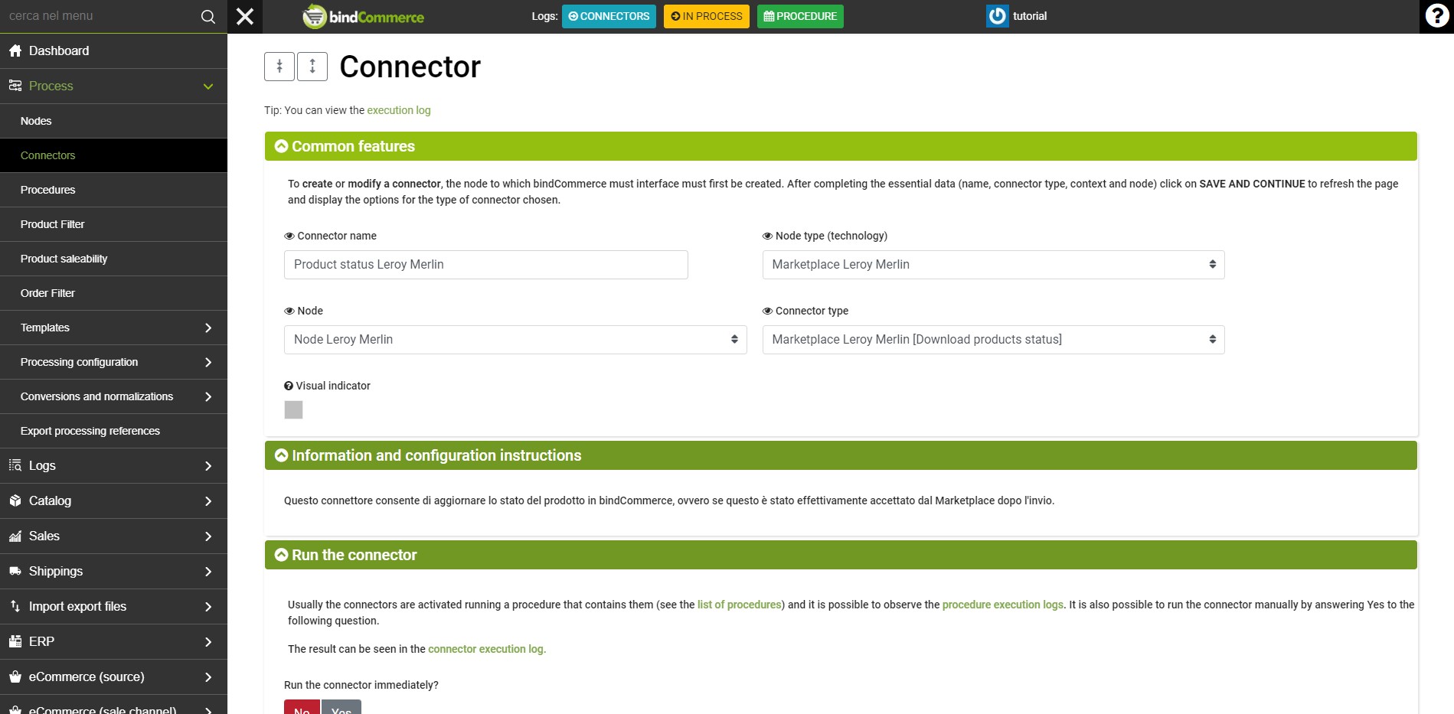The height and width of the screenshot is (714, 1454).
Task: Open the Connector type dropdown
Action: pos(993,340)
